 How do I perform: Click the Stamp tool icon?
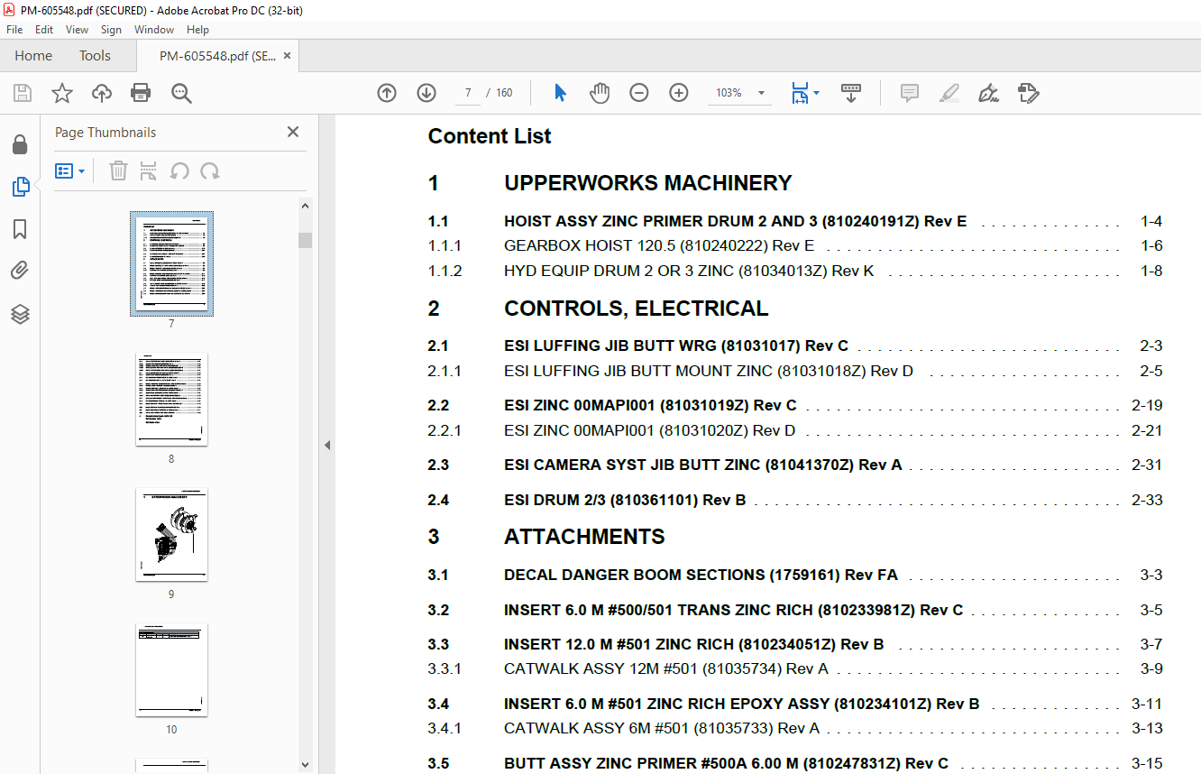coord(1028,93)
